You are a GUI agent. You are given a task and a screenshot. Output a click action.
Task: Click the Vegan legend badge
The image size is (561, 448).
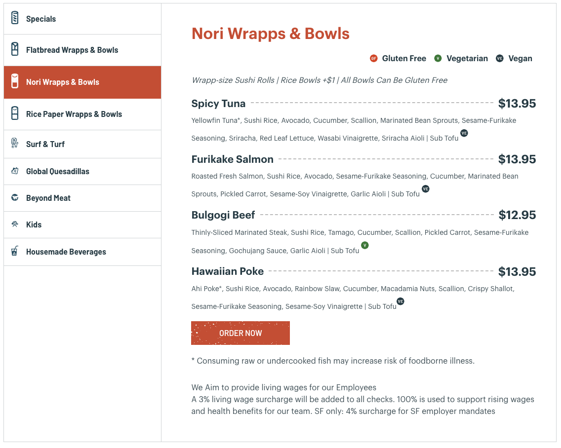(500, 58)
